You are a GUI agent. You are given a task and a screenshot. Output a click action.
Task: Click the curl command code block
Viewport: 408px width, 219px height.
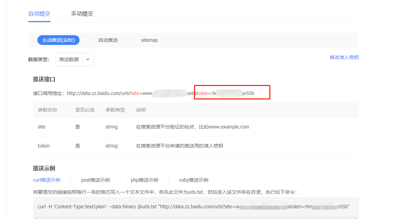click(194, 207)
